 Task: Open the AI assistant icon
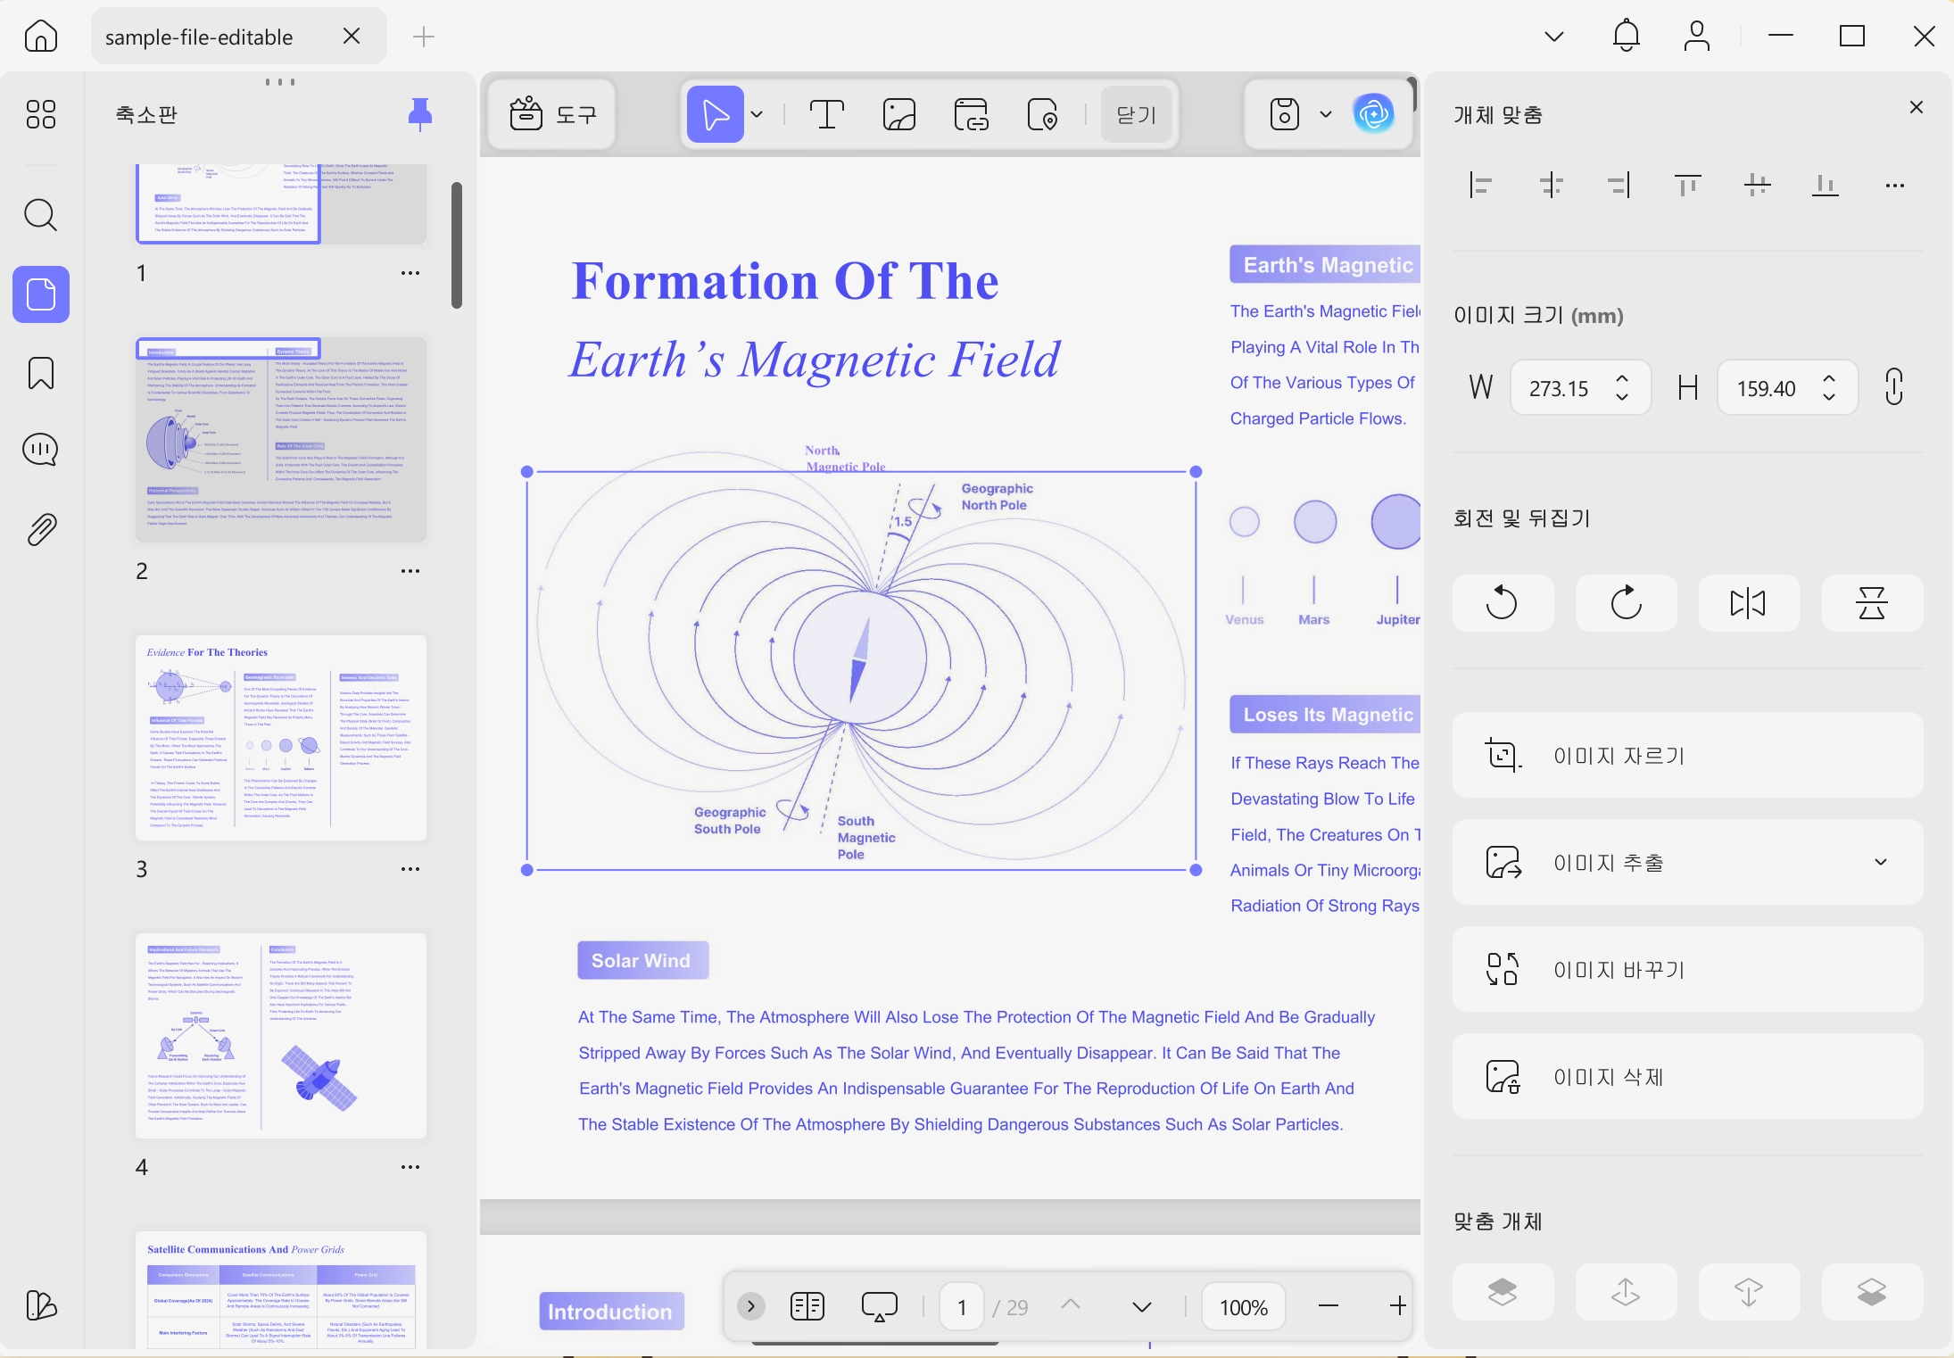pos(1374,114)
